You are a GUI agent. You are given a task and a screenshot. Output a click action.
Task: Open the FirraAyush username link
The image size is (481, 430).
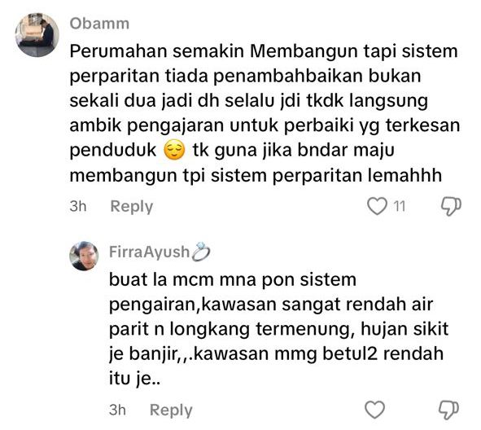click(150, 252)
